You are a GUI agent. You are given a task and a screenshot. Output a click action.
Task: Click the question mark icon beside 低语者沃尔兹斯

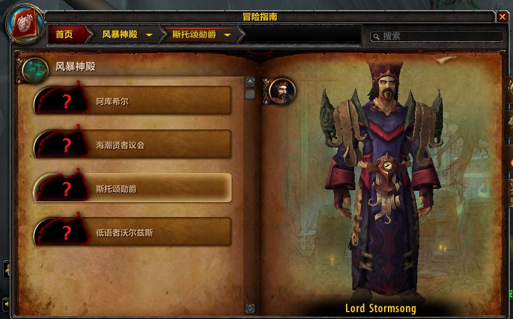point(67,233)
